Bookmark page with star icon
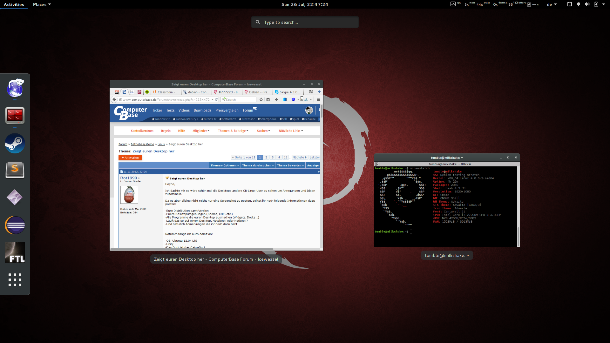Viewport: 610px width, 343px height. (261, 99)
